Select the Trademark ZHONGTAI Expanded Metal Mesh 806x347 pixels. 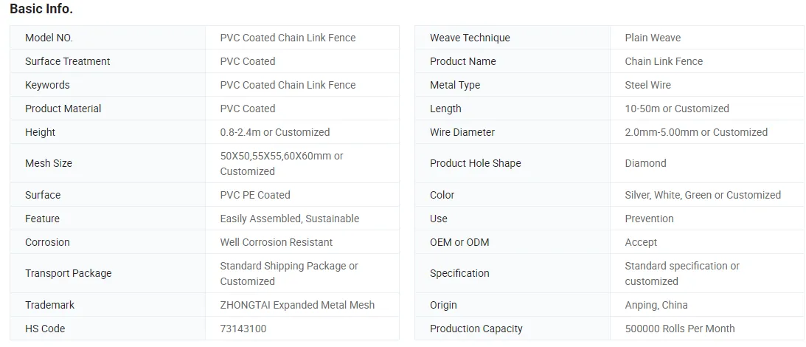click(297, 305)
